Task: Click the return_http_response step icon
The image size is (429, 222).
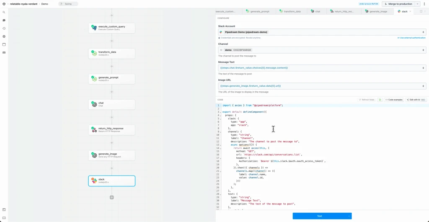Action: [94, 130]
